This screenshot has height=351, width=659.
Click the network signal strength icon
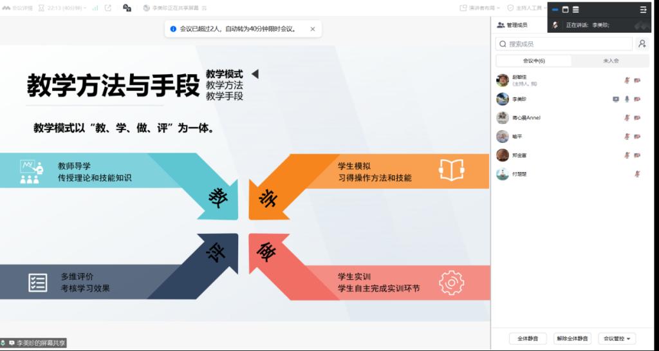95,8
